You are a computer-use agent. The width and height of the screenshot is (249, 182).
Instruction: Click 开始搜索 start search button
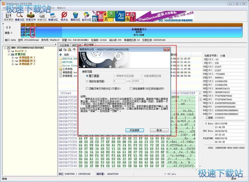(x=135, y=130)
